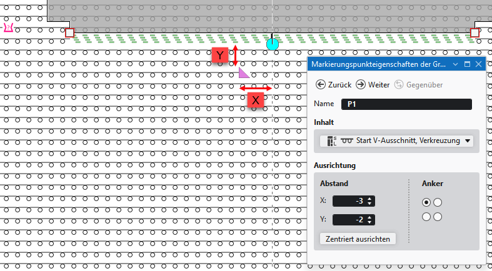This screenshot has height=271, width=492.
Task: Click the Gegenüber opposite icon
Action: [x=399, y=84]
